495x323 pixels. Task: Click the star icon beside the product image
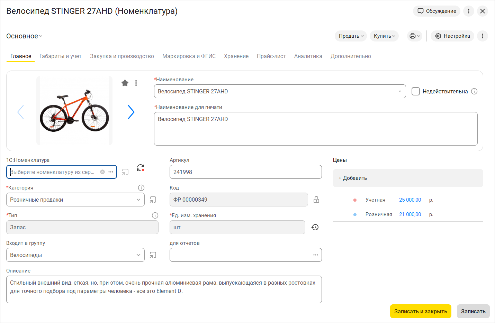coord(125,83)
